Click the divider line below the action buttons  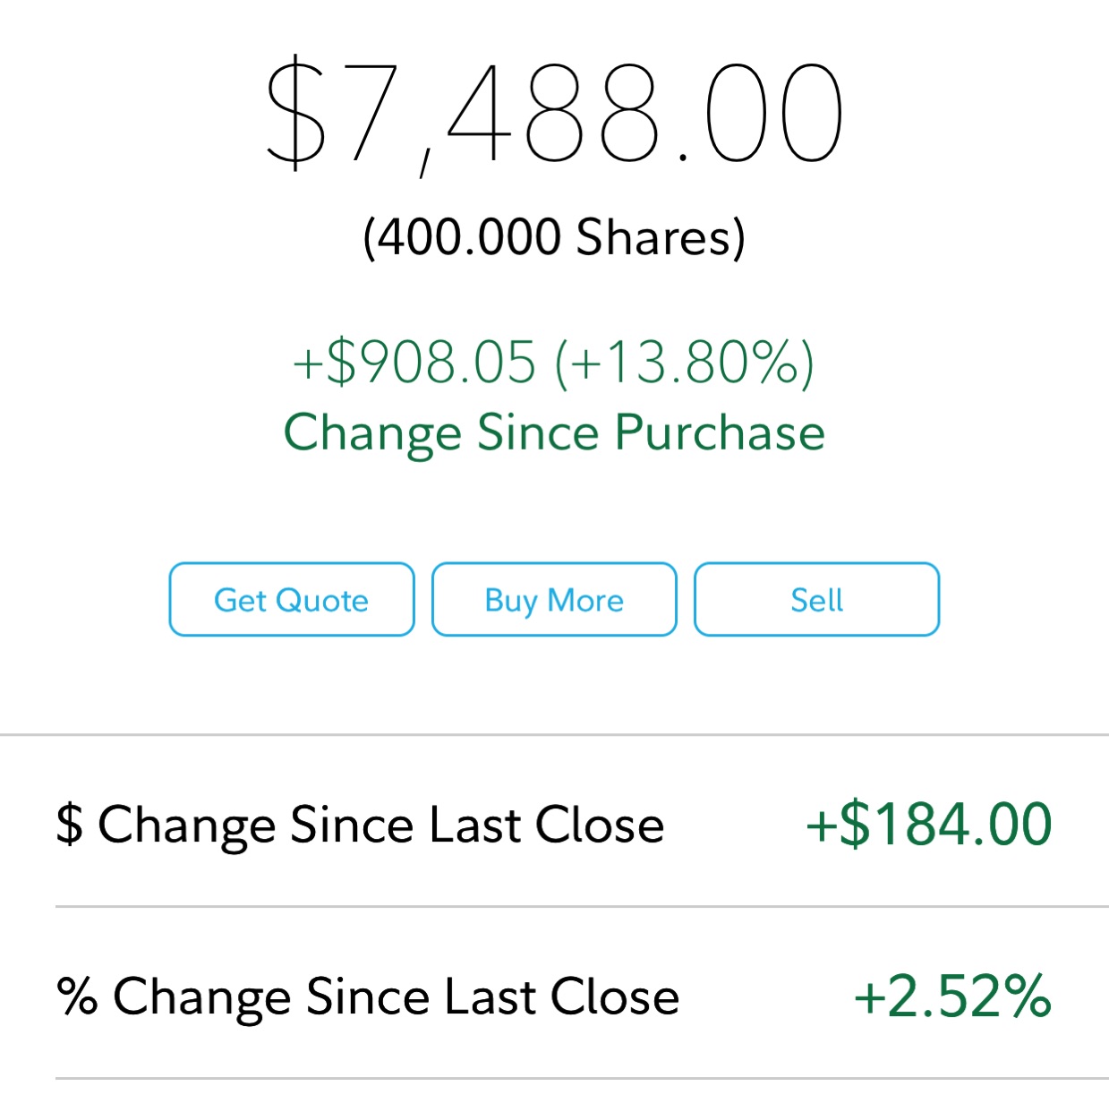point(554,735)
